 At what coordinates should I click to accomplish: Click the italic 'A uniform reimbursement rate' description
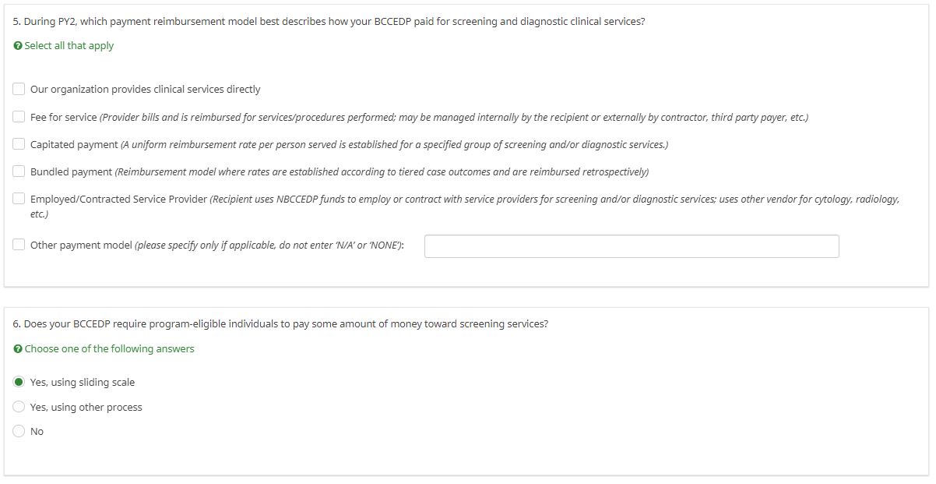tap(394, 145)
